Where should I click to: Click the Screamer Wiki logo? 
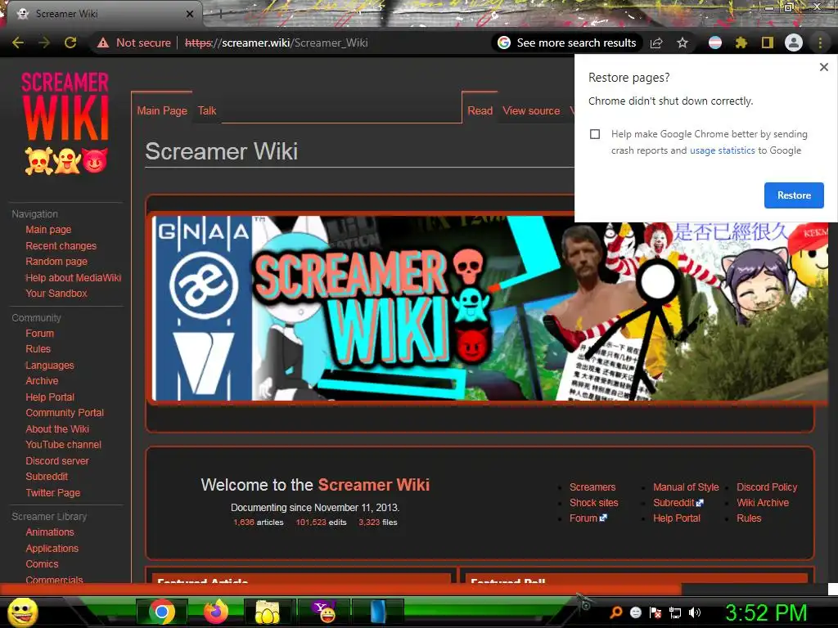65,123
